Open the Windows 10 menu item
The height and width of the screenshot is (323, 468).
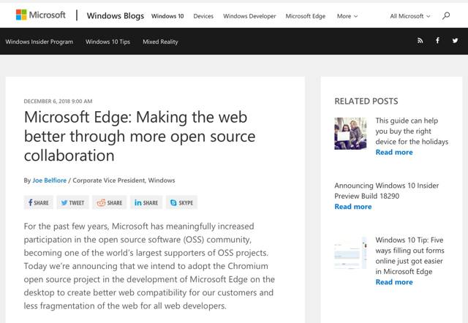167,15
